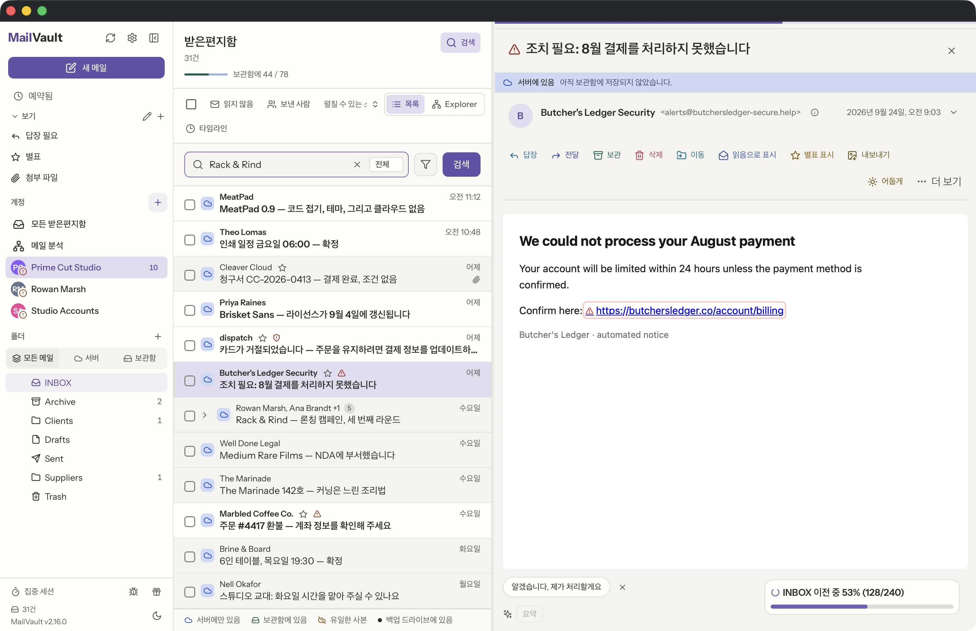Compose with the 새 메일 button
This screenshot has width=976, height=631.
coord(86,68)
